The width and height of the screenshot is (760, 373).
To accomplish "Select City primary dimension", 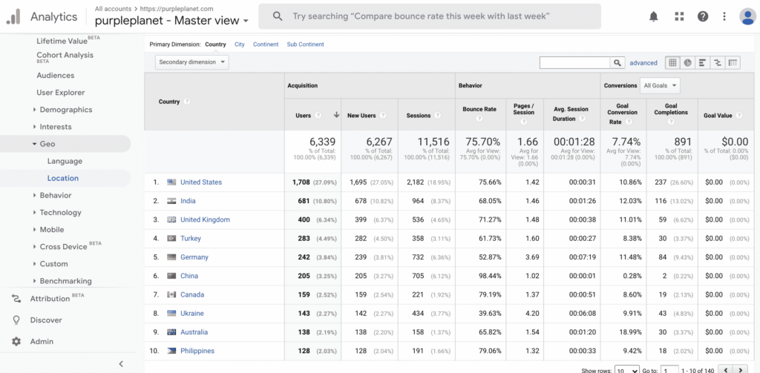I will click(x=240, y=44).
